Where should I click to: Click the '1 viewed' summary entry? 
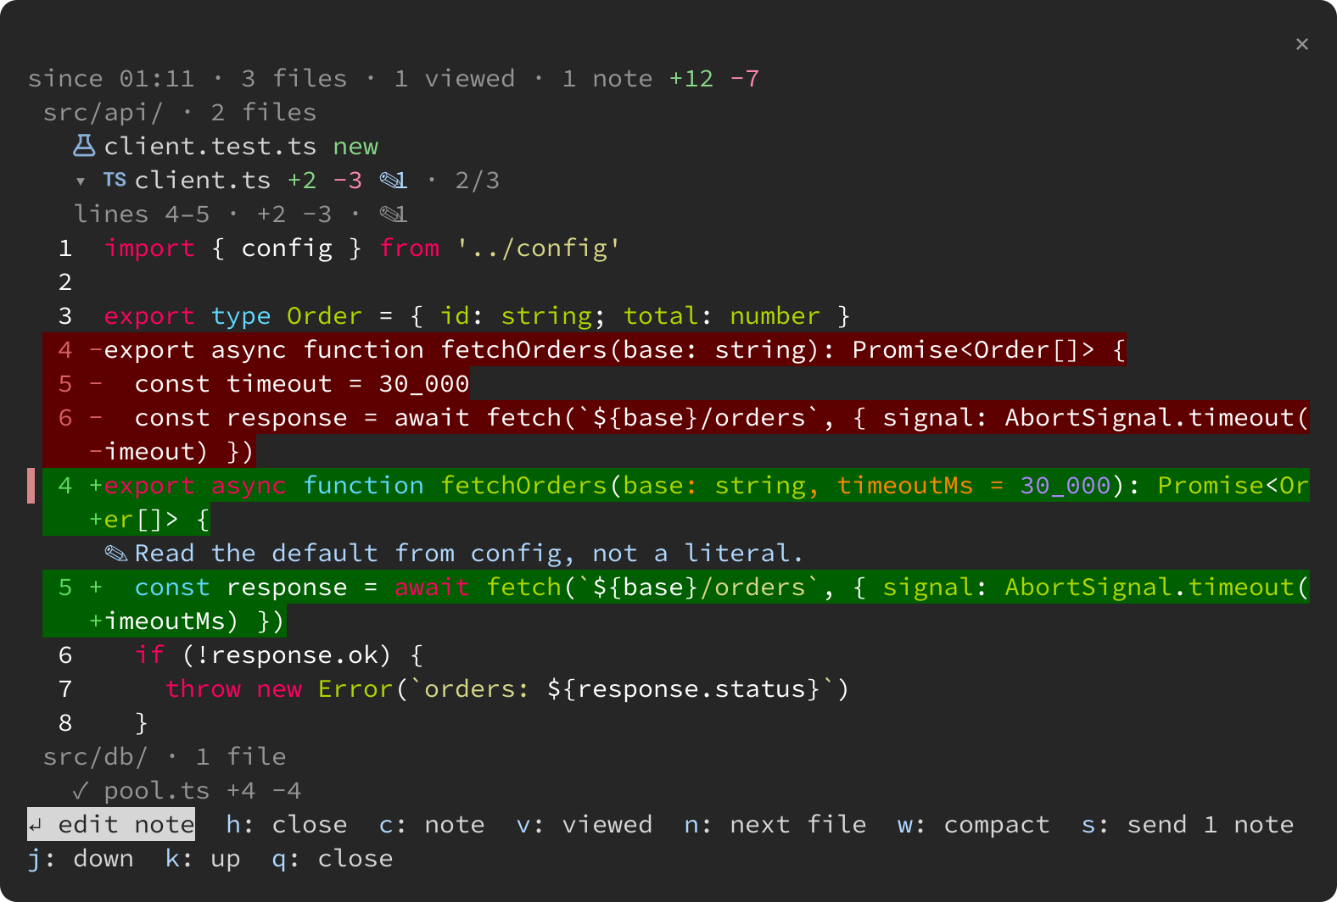tap(455, 78)
